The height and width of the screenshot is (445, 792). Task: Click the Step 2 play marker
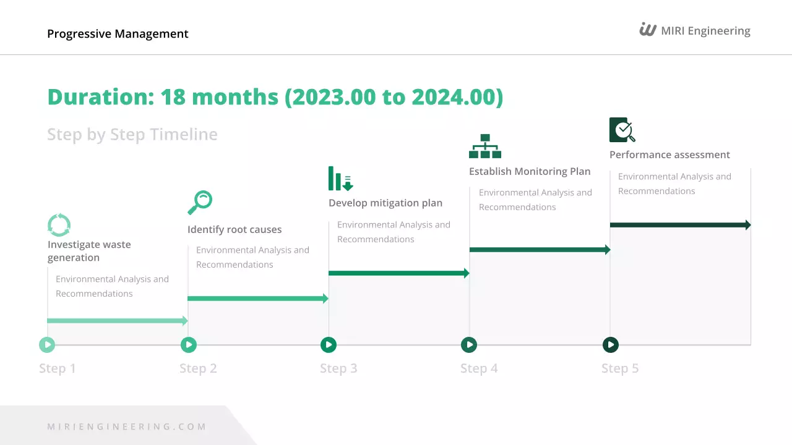pyautogui.click(x=189, y=345)
